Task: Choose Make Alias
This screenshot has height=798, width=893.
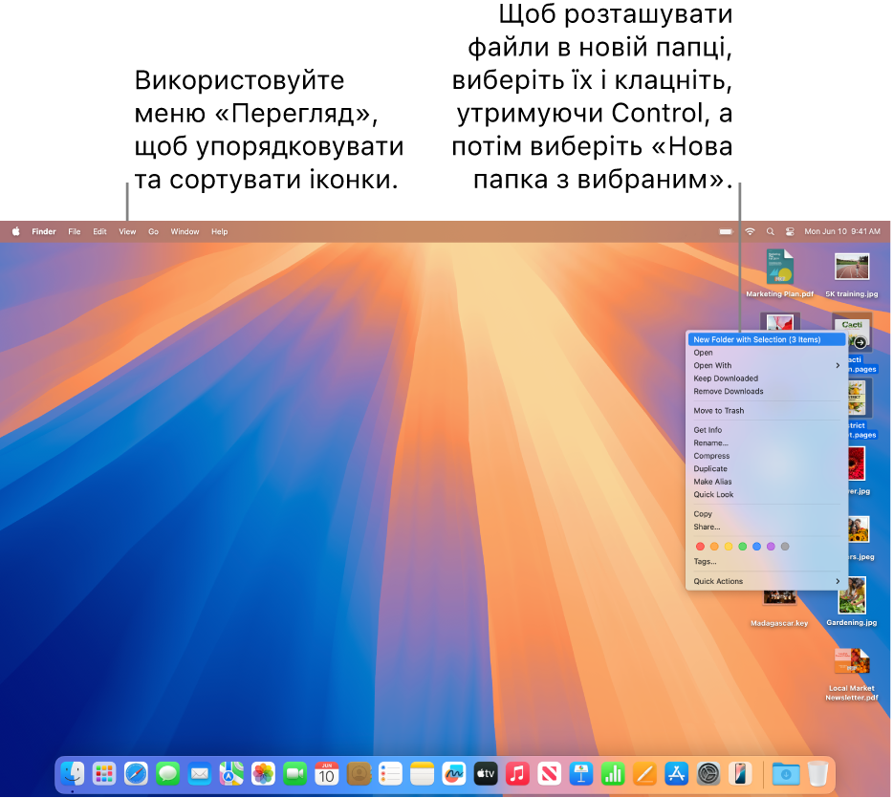Action: (x=766, y=482)
